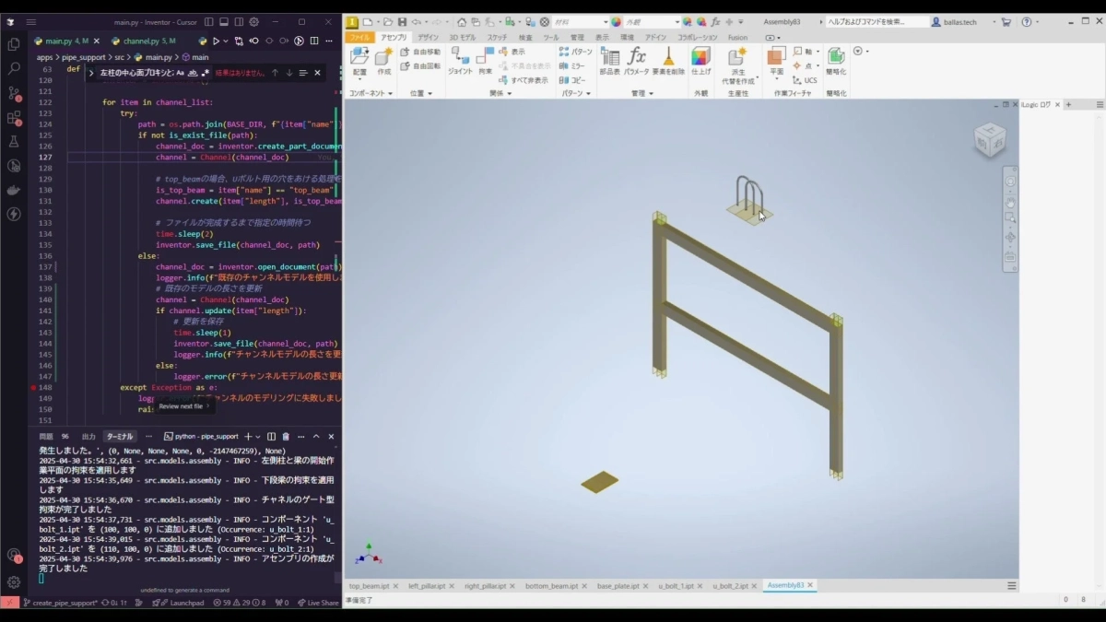The image size is (1106, 622).
Task: Open Source Control in the VS Code activity bar
Action: (13, 94)
